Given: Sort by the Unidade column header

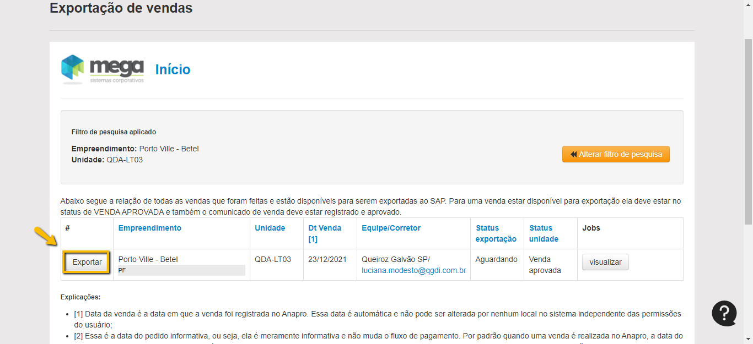Looking at the screenshot, I should (x=270, y=228).
